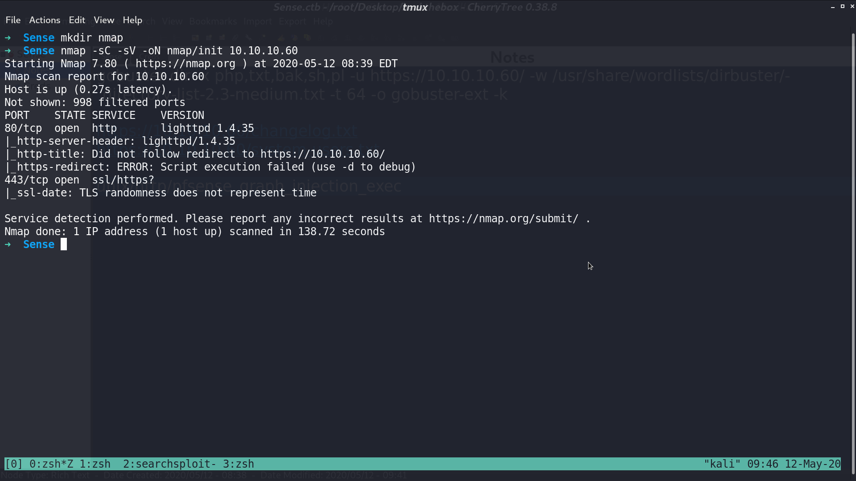856x481 pixels.
Task: Maximize the tmux terminal window
Action: pyautogui.click(x=843, y=7)
